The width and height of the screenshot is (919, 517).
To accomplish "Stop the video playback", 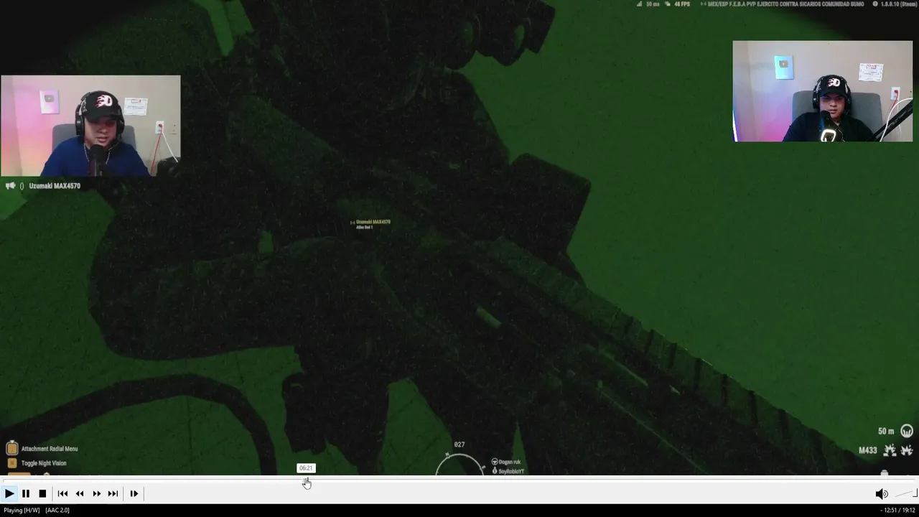I will (x=42, y=493).
